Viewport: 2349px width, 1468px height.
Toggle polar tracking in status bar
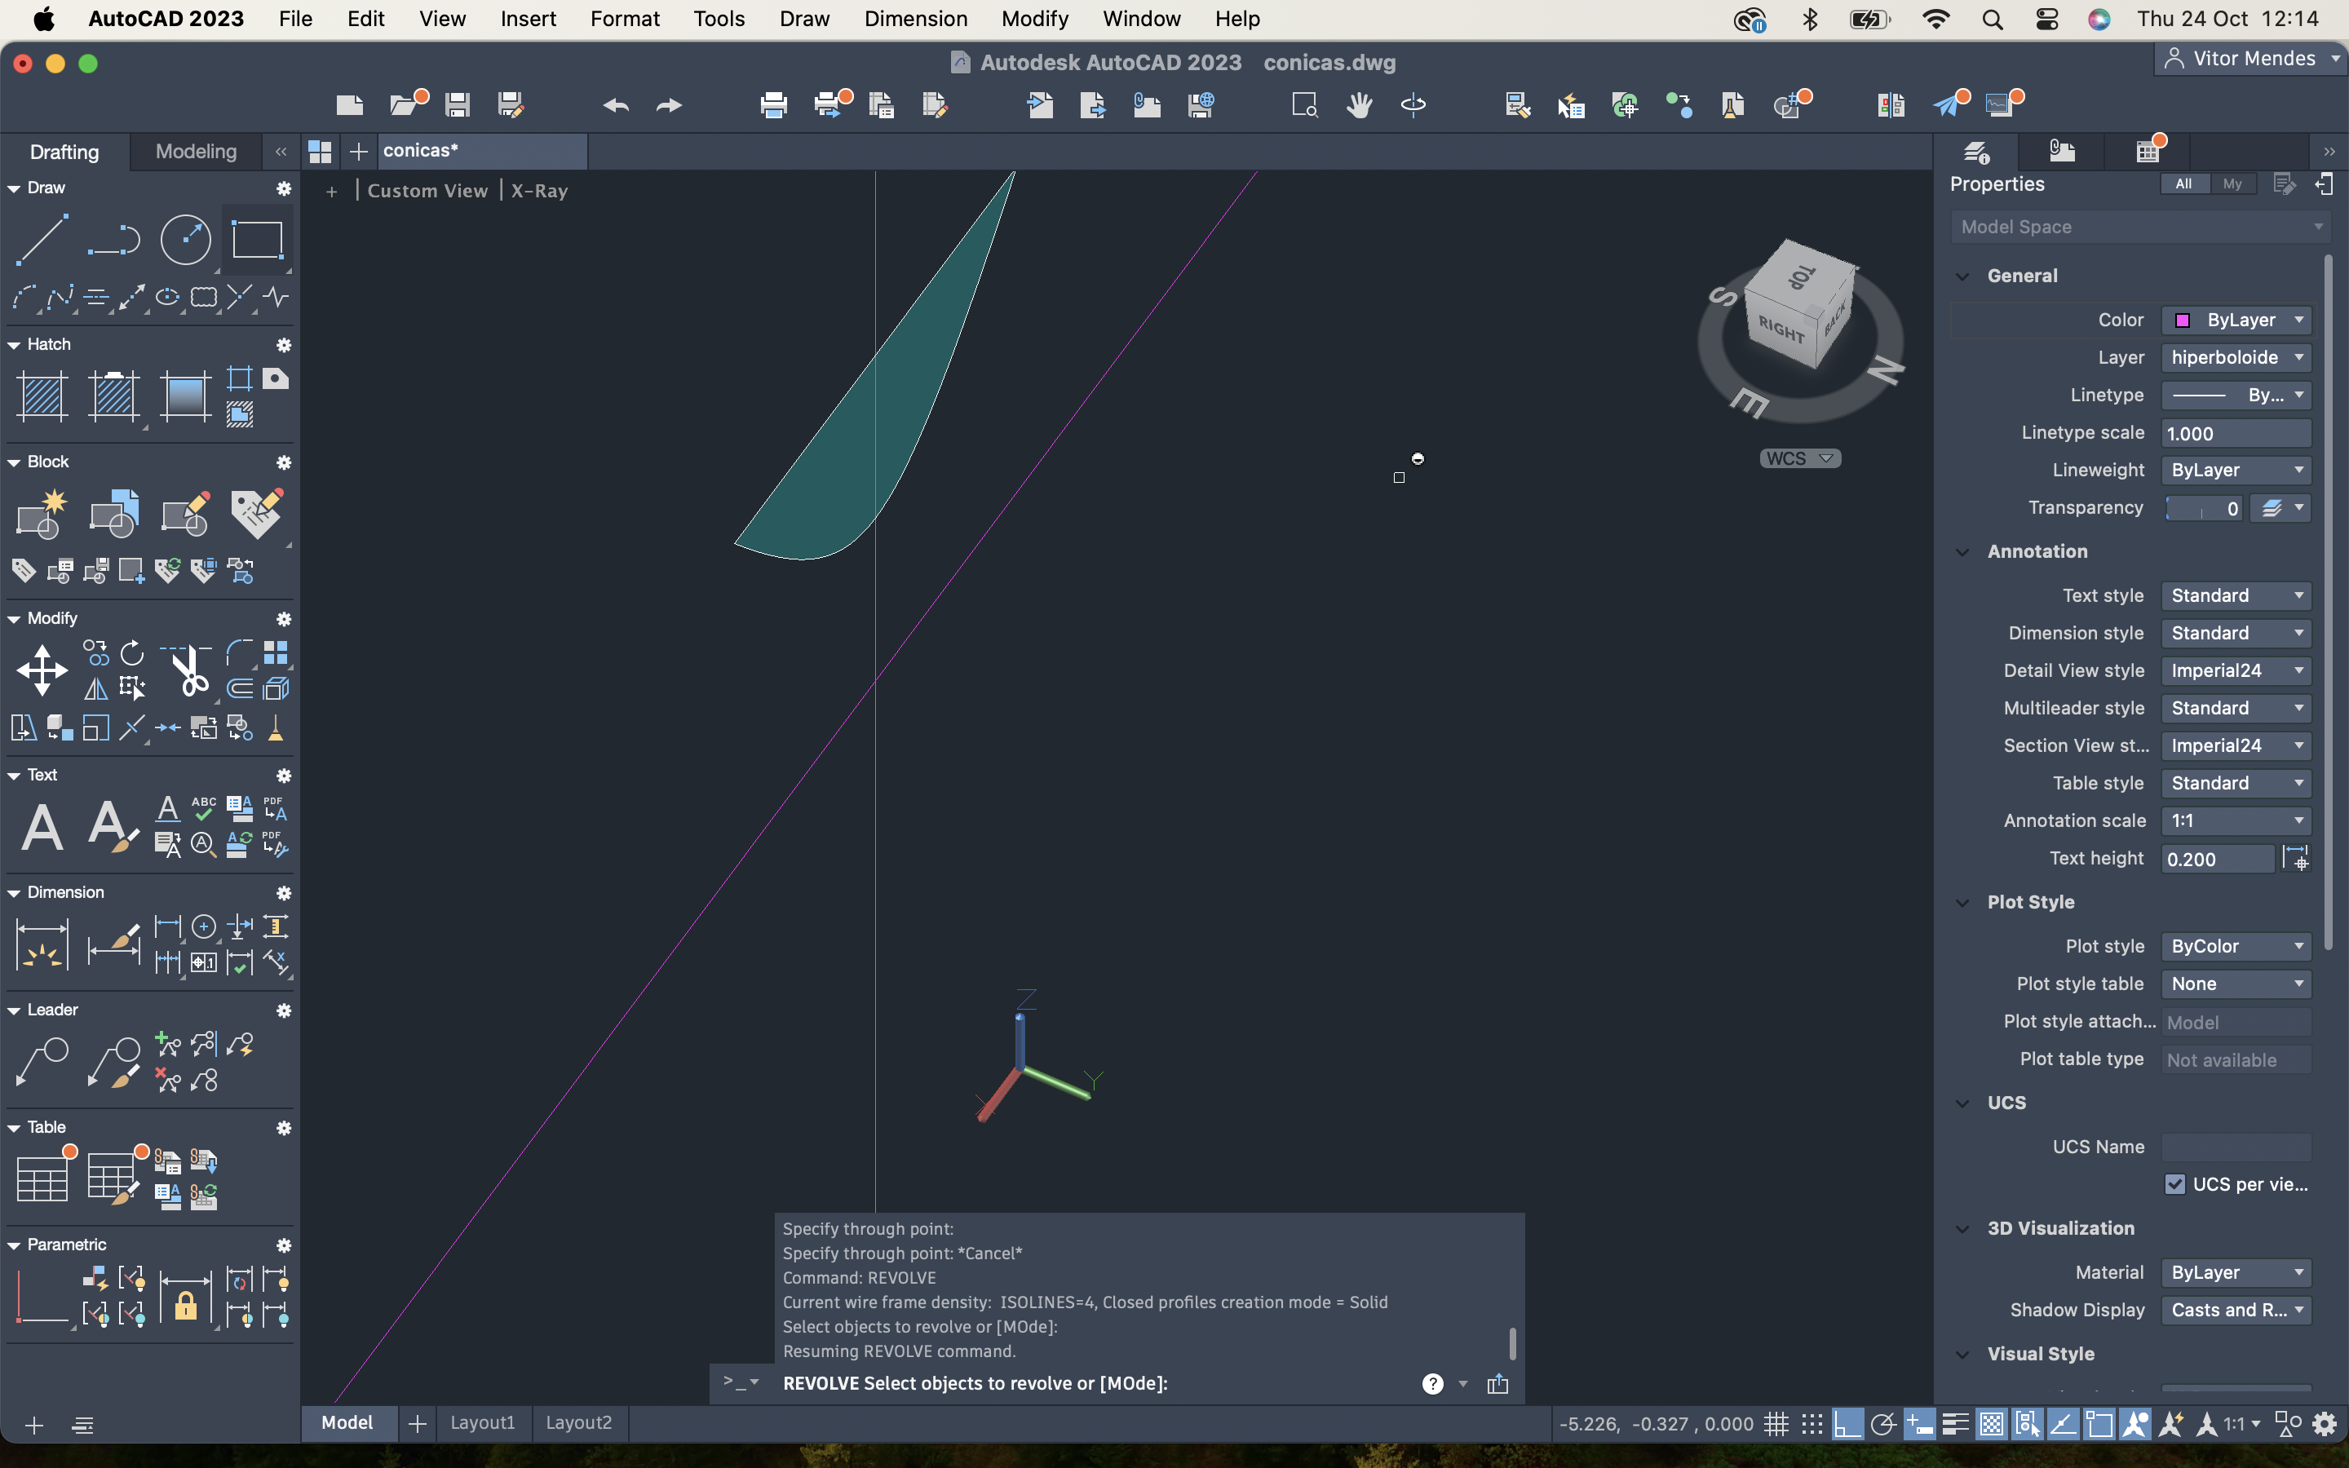pos(1883,1423)
